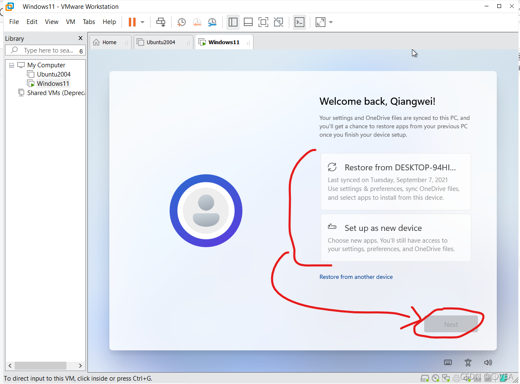Toggle the library sidebar view

[233, 22]
